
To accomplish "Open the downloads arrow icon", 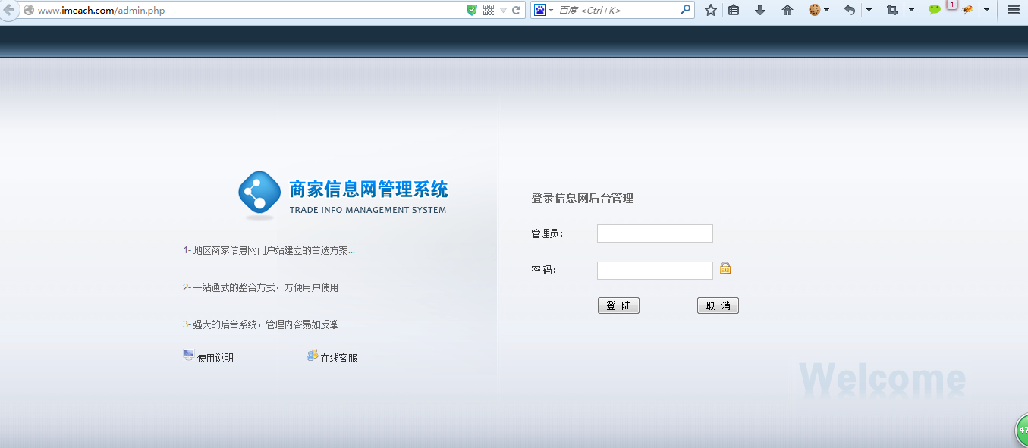I will coord(760,10).
